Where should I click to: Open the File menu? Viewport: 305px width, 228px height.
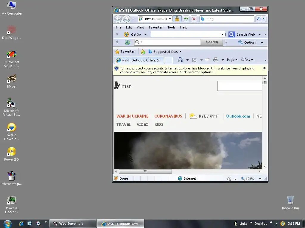pos(119,27)
